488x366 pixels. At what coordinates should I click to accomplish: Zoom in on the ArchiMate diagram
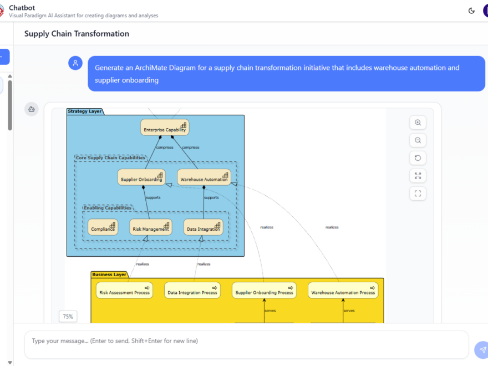point(418,122)
